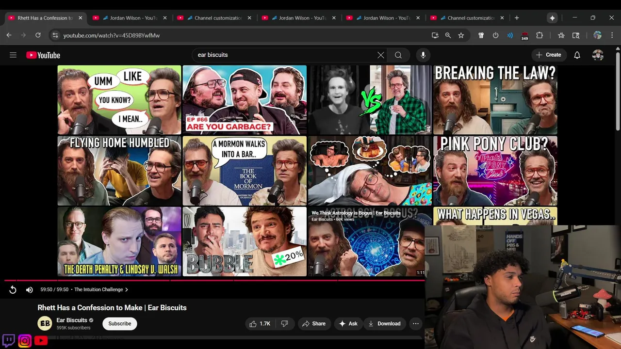
Task: Like the video showing 1.7K likes
Action: [260, 324]
